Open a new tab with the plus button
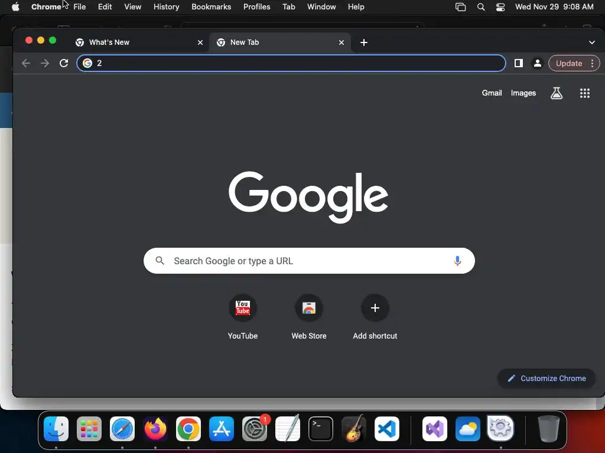The image size is (605, 453). click(364, 42)
